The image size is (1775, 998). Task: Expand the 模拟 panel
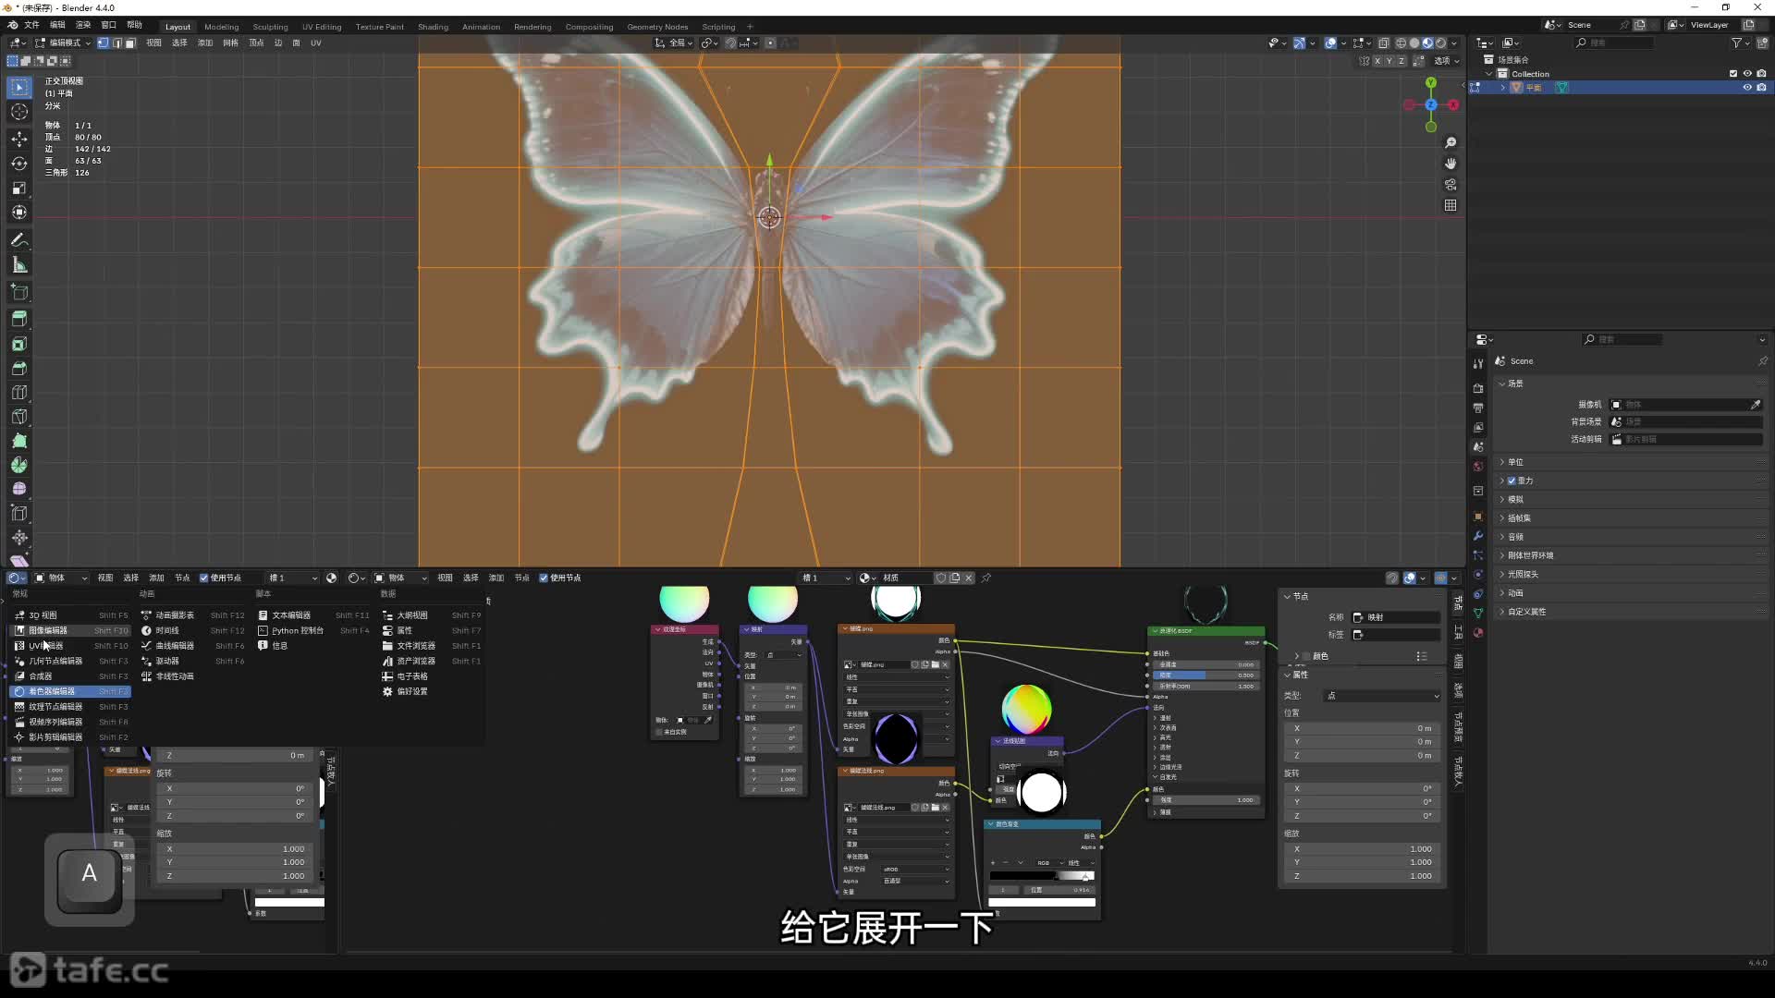point(1633,500)
